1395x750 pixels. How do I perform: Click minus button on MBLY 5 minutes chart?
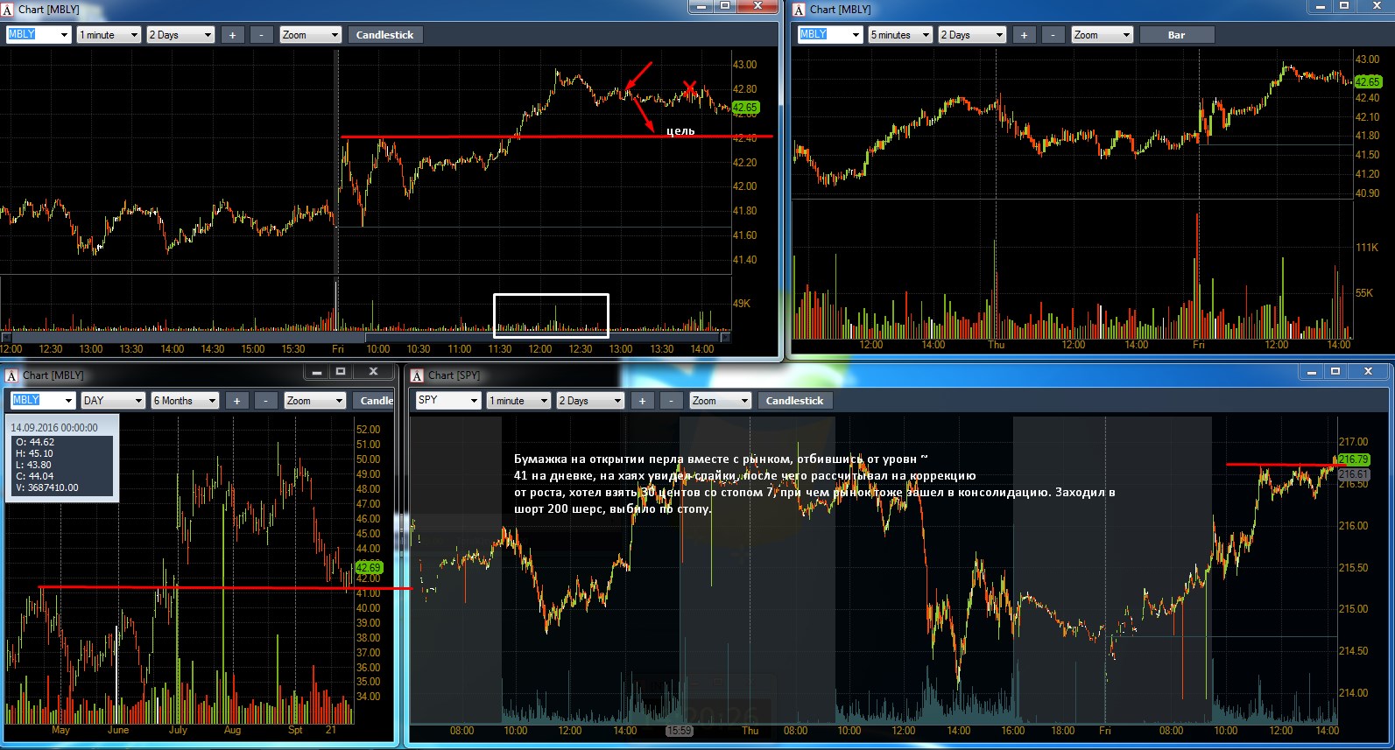tap(1053, 35)
